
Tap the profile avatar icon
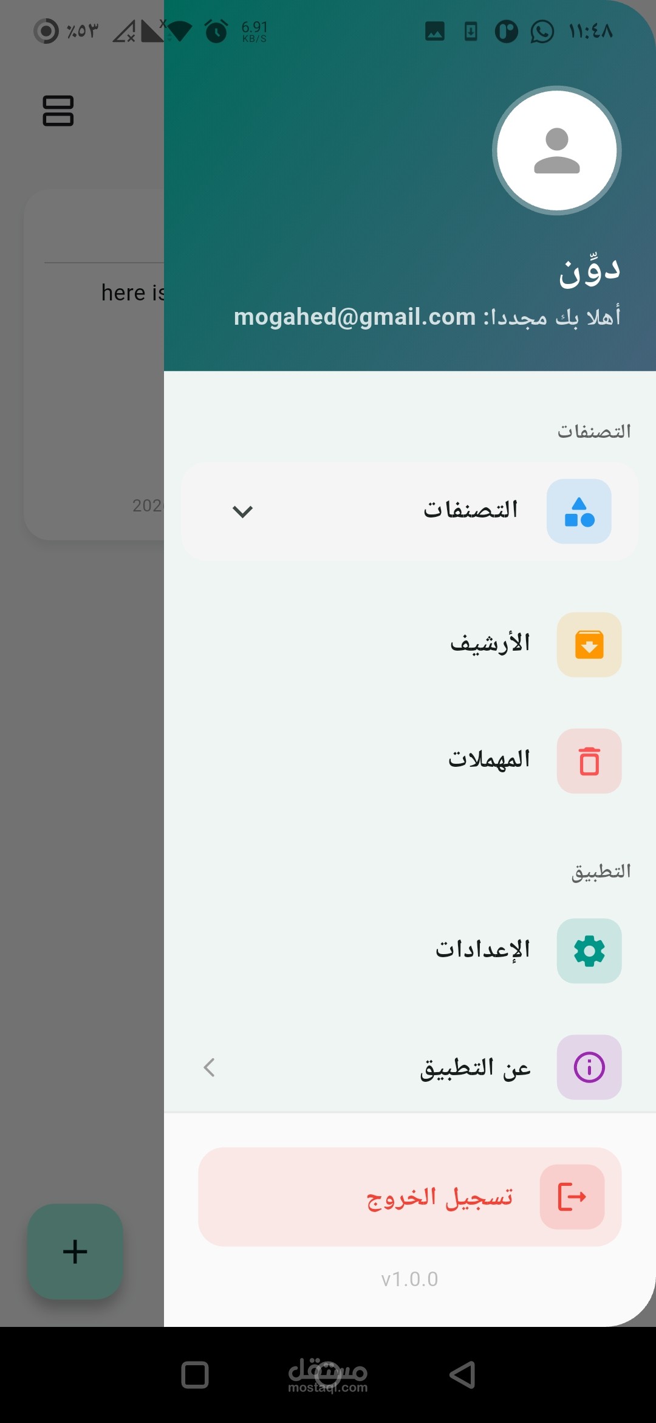click(x=556, y=150)
